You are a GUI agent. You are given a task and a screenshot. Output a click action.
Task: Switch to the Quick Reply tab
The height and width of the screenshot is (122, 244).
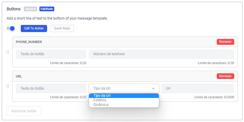[x=62, y=28]
